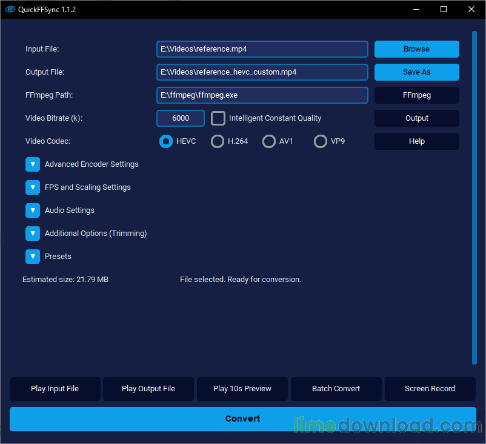Open the FFmpeg path button
Screen dimensions: 486x444
(x=416, y=95)
